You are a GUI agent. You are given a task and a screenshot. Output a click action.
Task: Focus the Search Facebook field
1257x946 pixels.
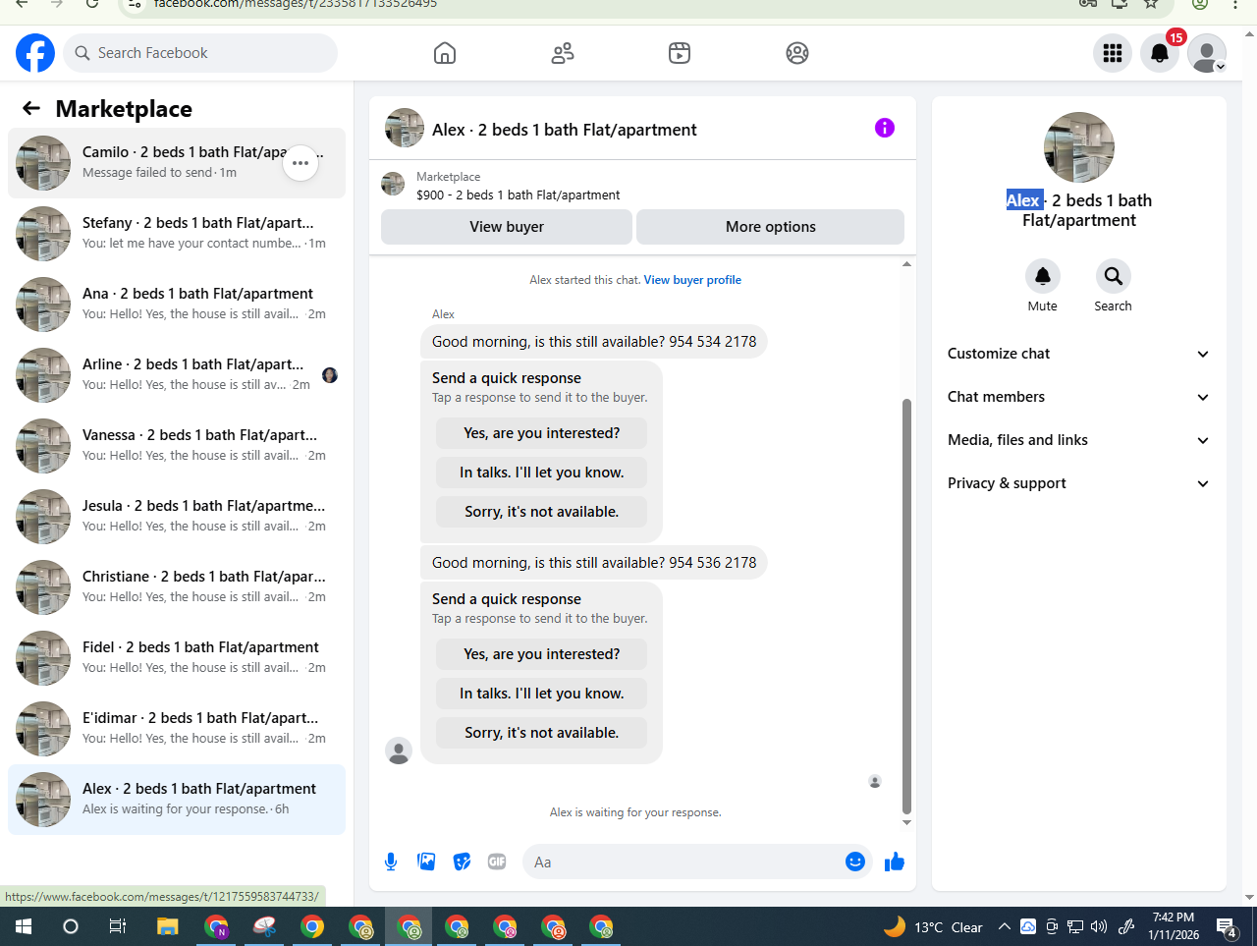[x=200, y=53]
